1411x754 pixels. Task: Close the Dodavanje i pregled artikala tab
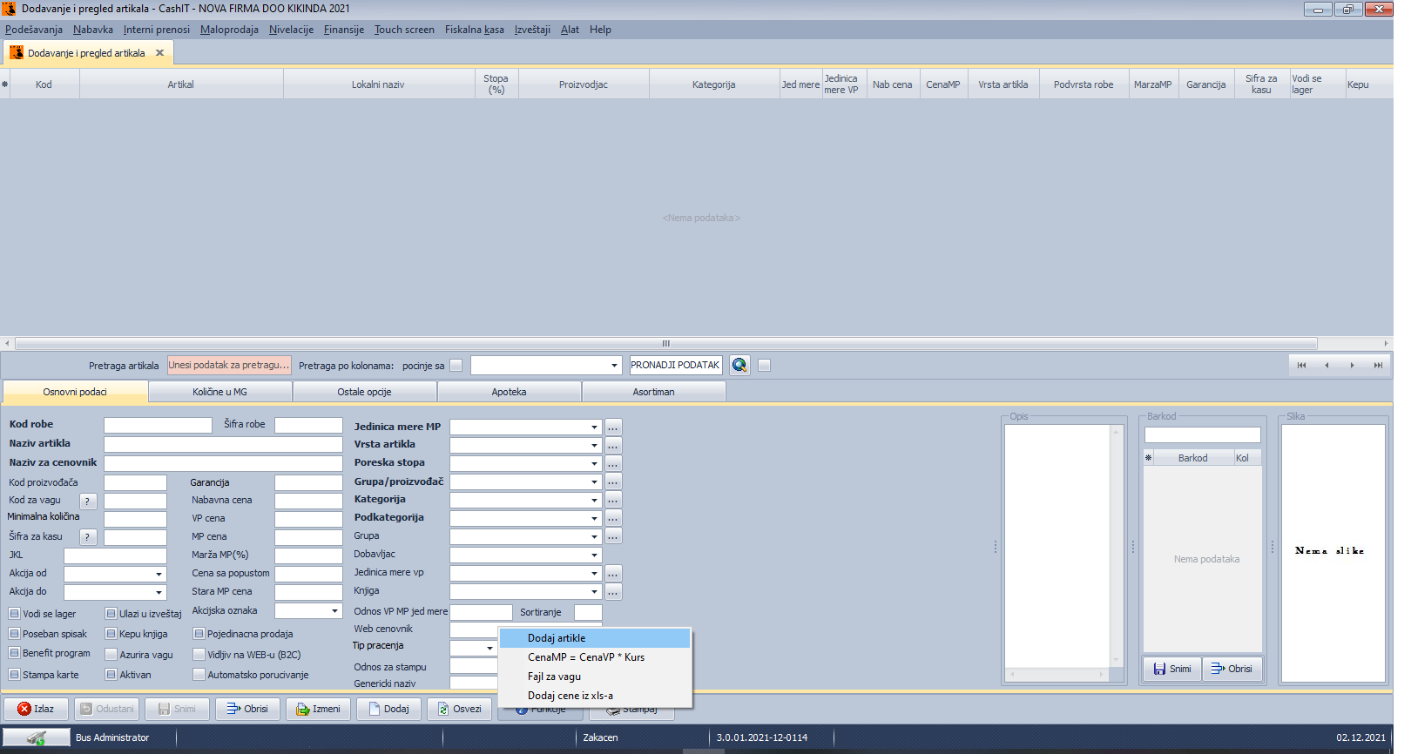(x=159, y=53)
